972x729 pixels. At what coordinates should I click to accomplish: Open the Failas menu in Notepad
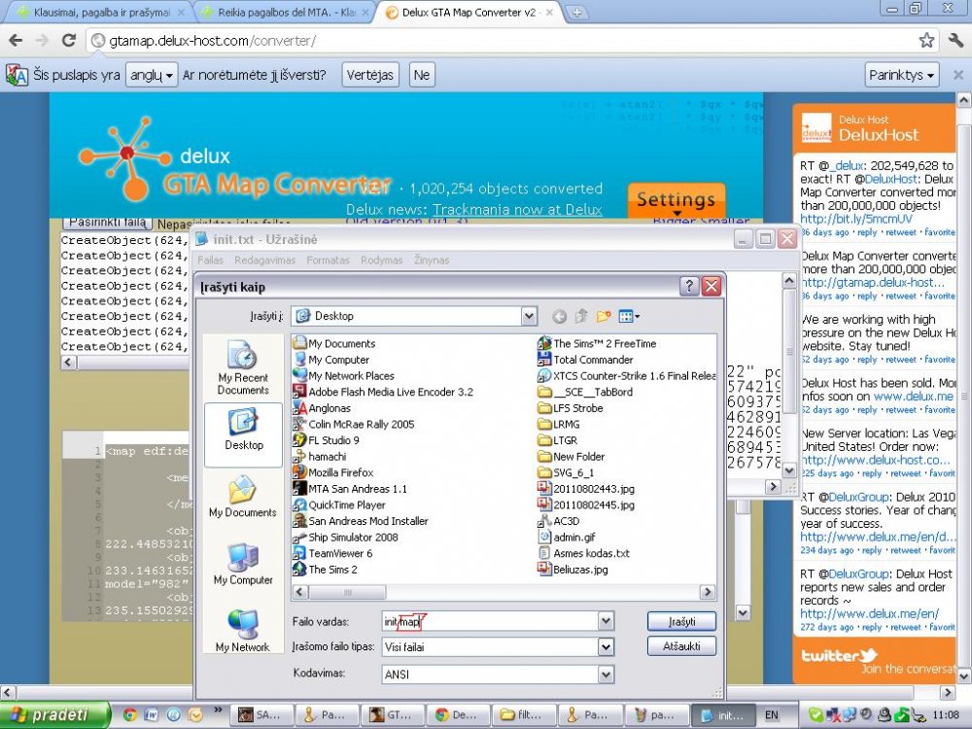[x=210, y=260]
